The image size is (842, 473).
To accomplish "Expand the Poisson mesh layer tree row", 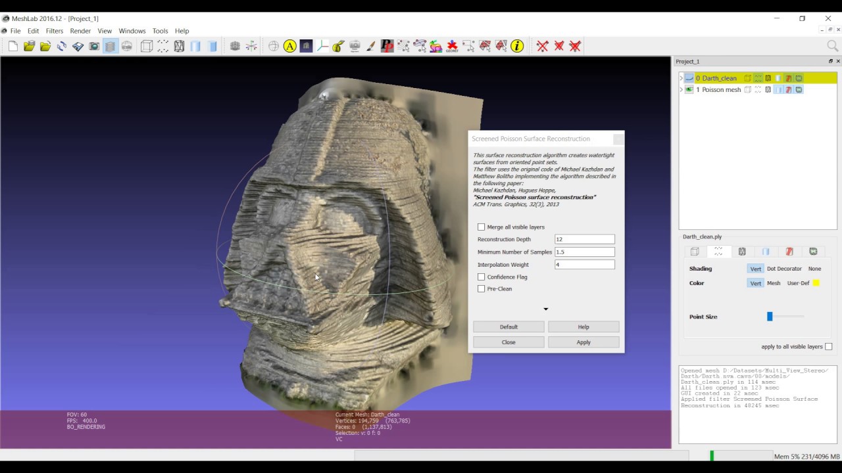I will (681, 89).
